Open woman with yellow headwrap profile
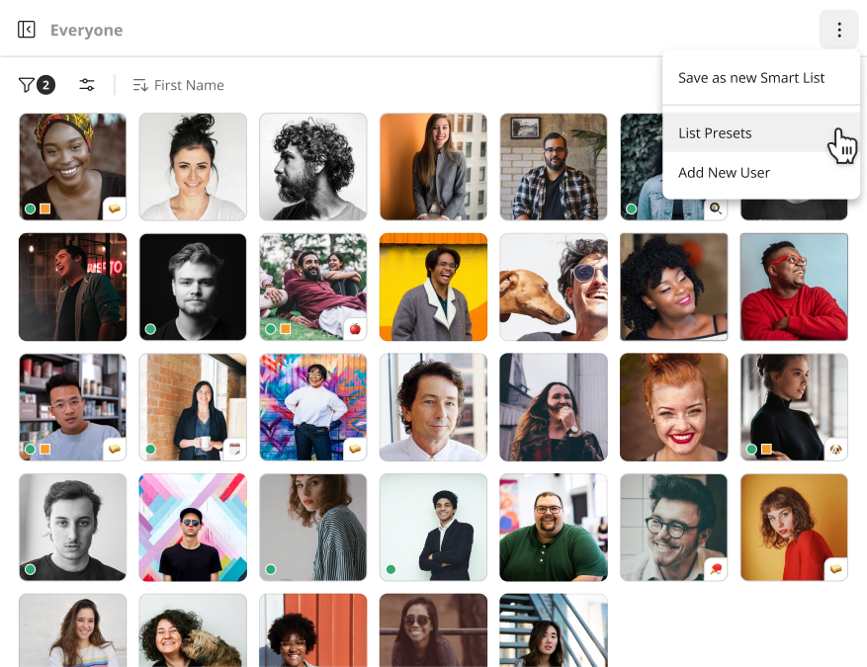The image size is (867, 667). coord(72,166)
